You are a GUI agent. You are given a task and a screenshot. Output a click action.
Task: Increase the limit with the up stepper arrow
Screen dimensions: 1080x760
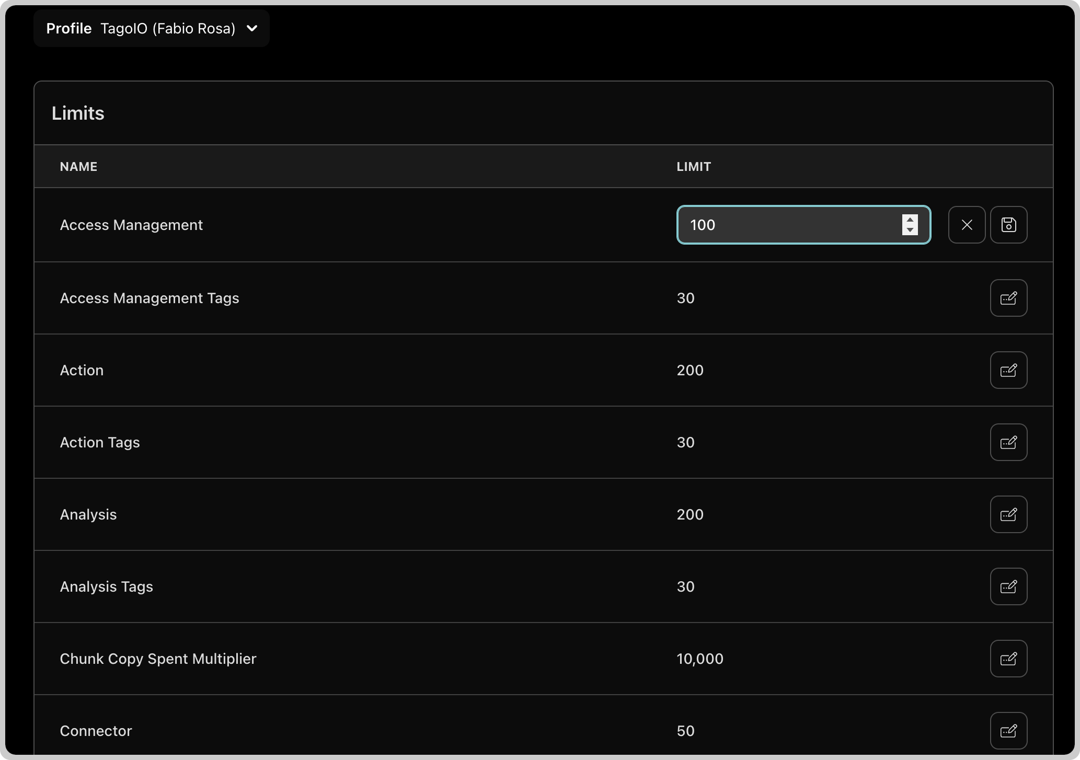click(x=910, y=220)
